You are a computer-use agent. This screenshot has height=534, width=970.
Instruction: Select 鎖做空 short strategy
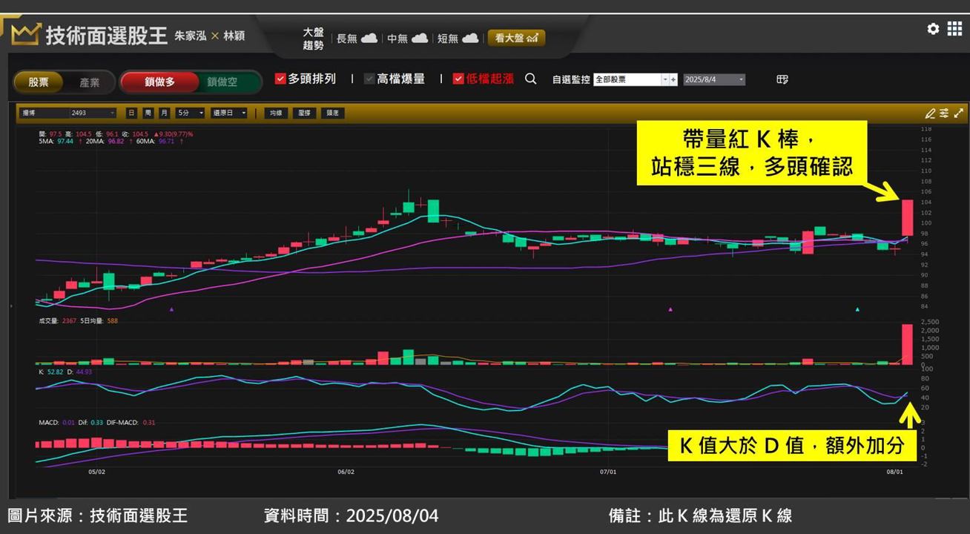coord(222,82)
